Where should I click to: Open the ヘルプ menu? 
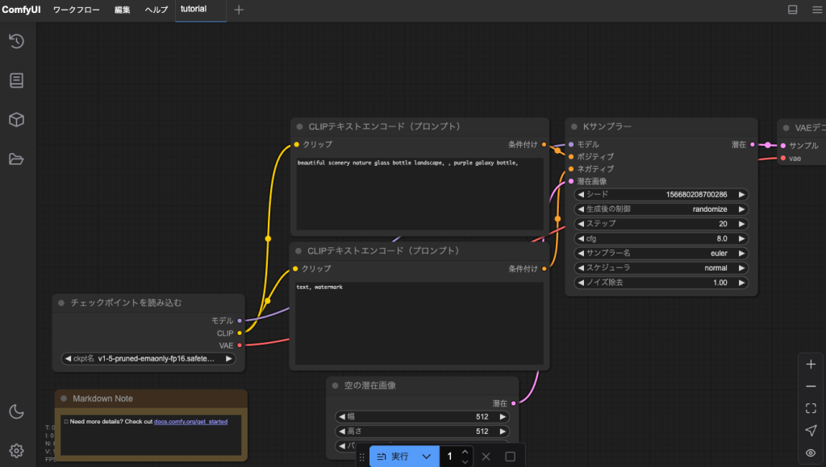click(x=156, y=10)
